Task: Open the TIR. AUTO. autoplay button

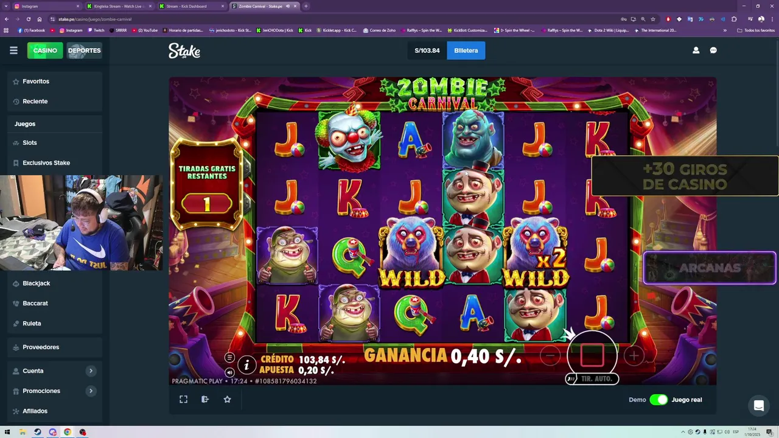Action: [592, 379]
